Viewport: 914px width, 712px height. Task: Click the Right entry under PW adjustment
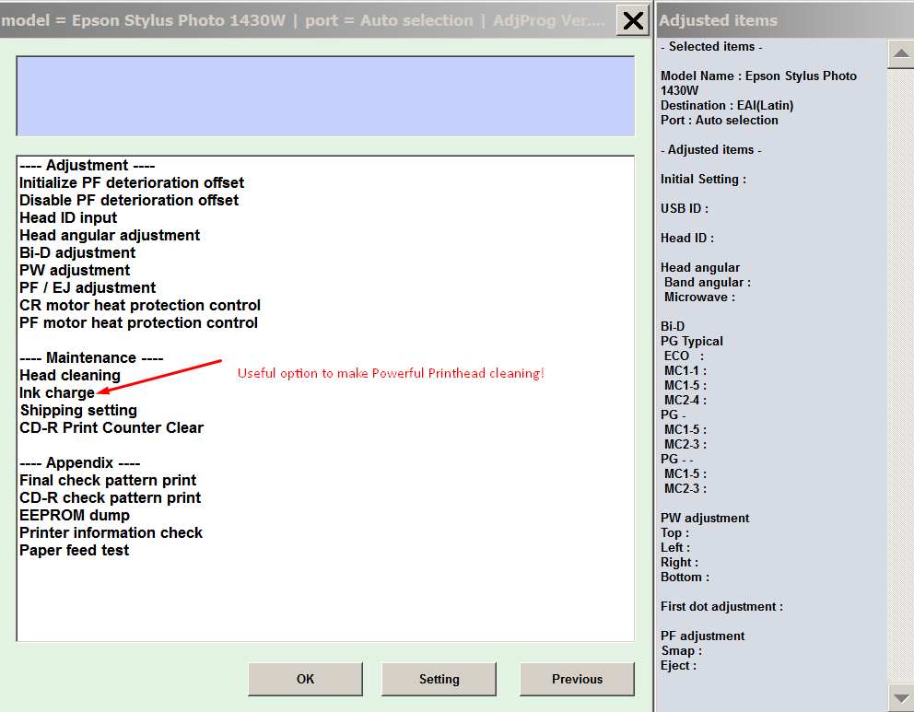(x=679, y=562)
